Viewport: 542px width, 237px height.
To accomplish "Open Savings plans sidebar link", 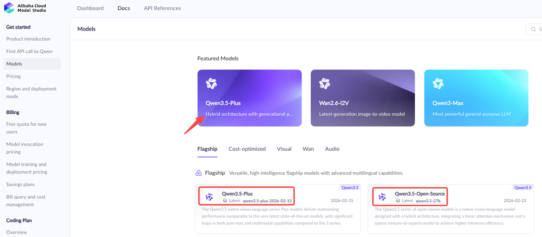I will pos(20,185).
